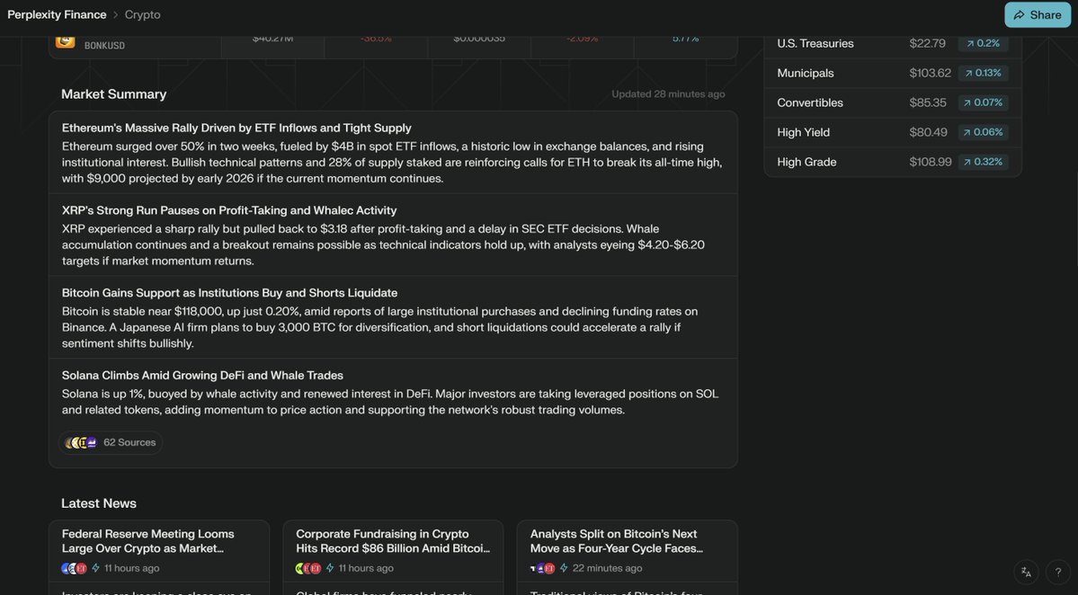
Task: Click the Share arrow icon
Action: tap(1019, 15)
